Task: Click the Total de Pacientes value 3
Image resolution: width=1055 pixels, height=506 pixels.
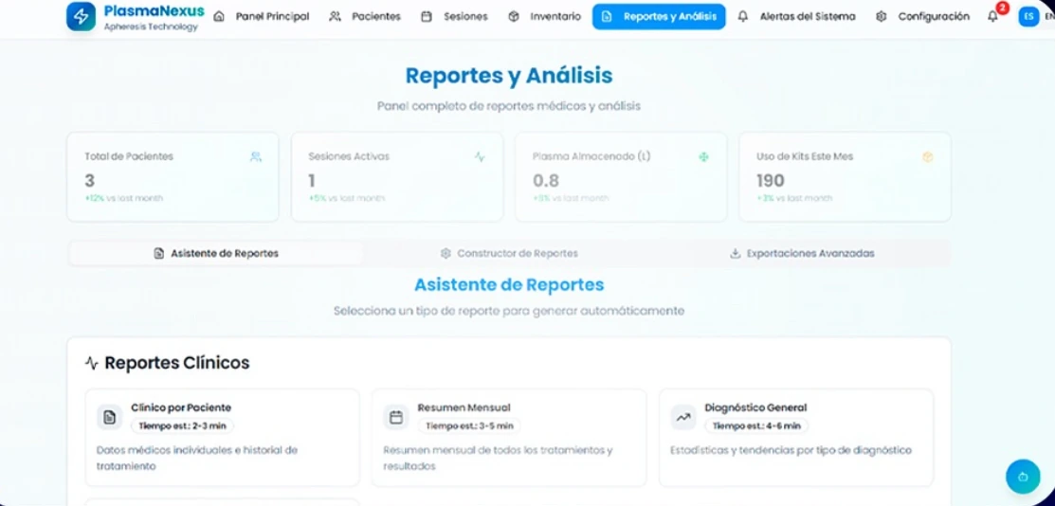Action: pos(89,180)
